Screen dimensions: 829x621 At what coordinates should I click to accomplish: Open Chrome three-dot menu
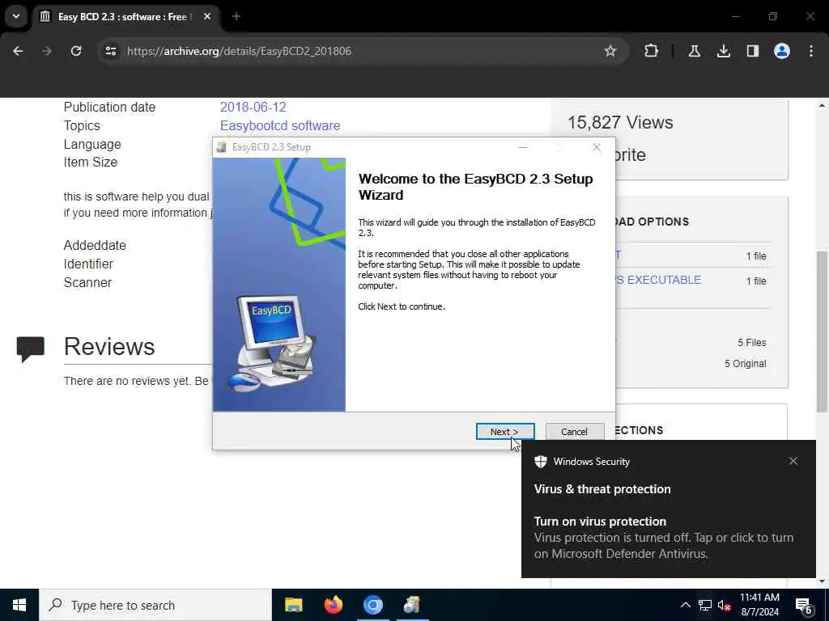pos(811,51)
